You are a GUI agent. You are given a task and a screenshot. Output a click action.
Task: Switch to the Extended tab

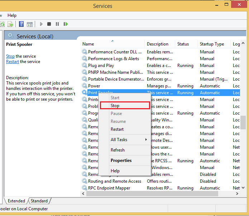pyautogui.click(x=16, y=201)
